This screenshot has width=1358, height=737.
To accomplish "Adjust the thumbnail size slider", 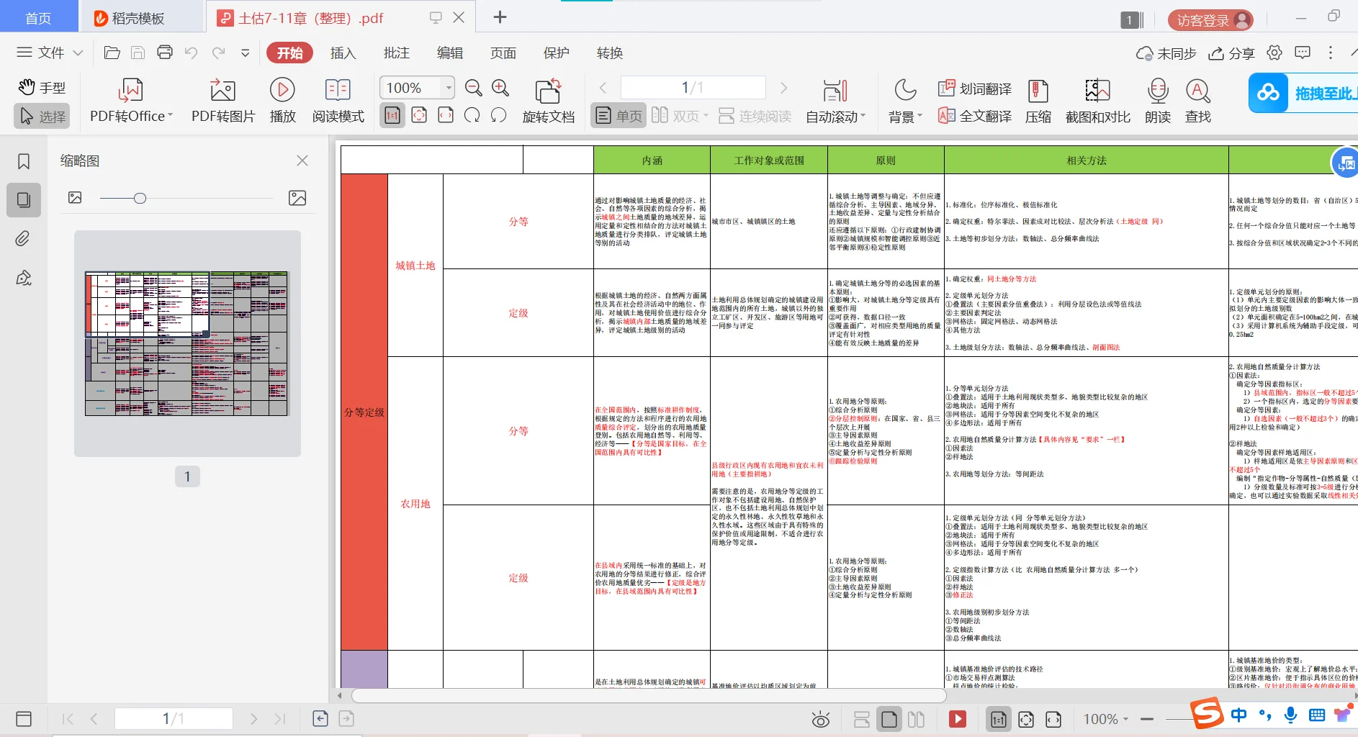I will tap(140, 198).
